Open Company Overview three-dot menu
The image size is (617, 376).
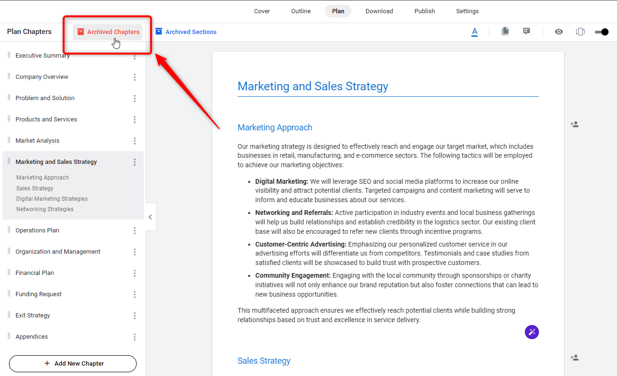tap(135, 77)
